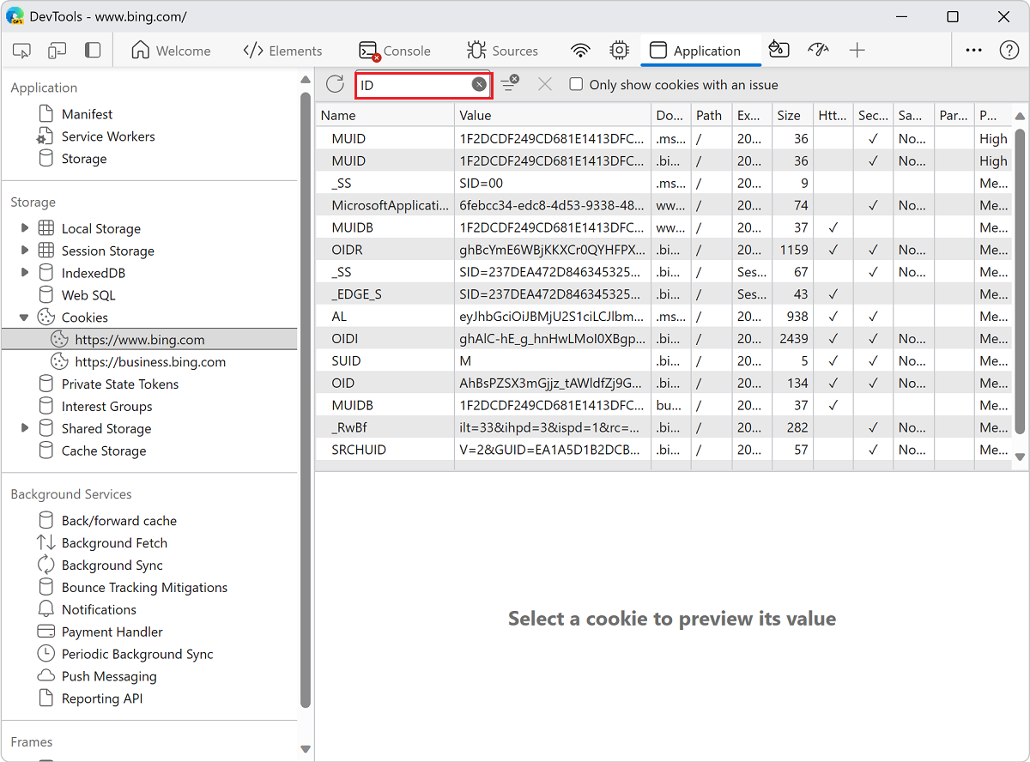This screenshot has width=1030, height=762.
Task: Expand the Local Storage tree
Action: click(25, 228)
